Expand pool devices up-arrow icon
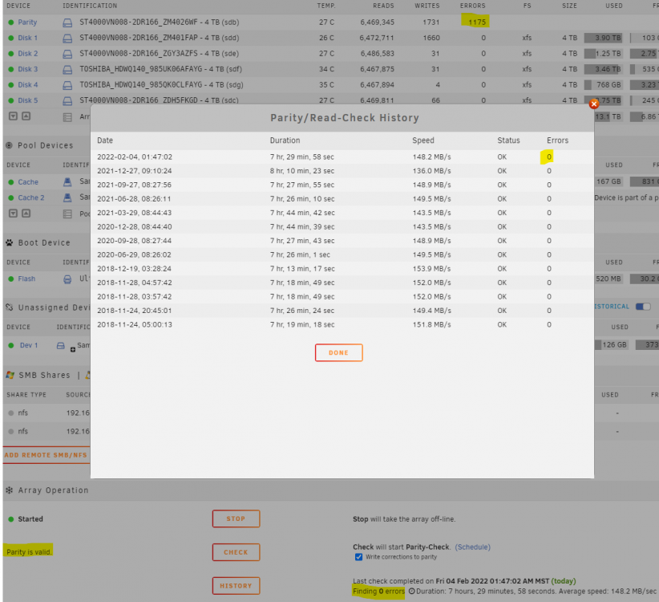The width and height of the screenshot is (659, 602). coord(26,214)
